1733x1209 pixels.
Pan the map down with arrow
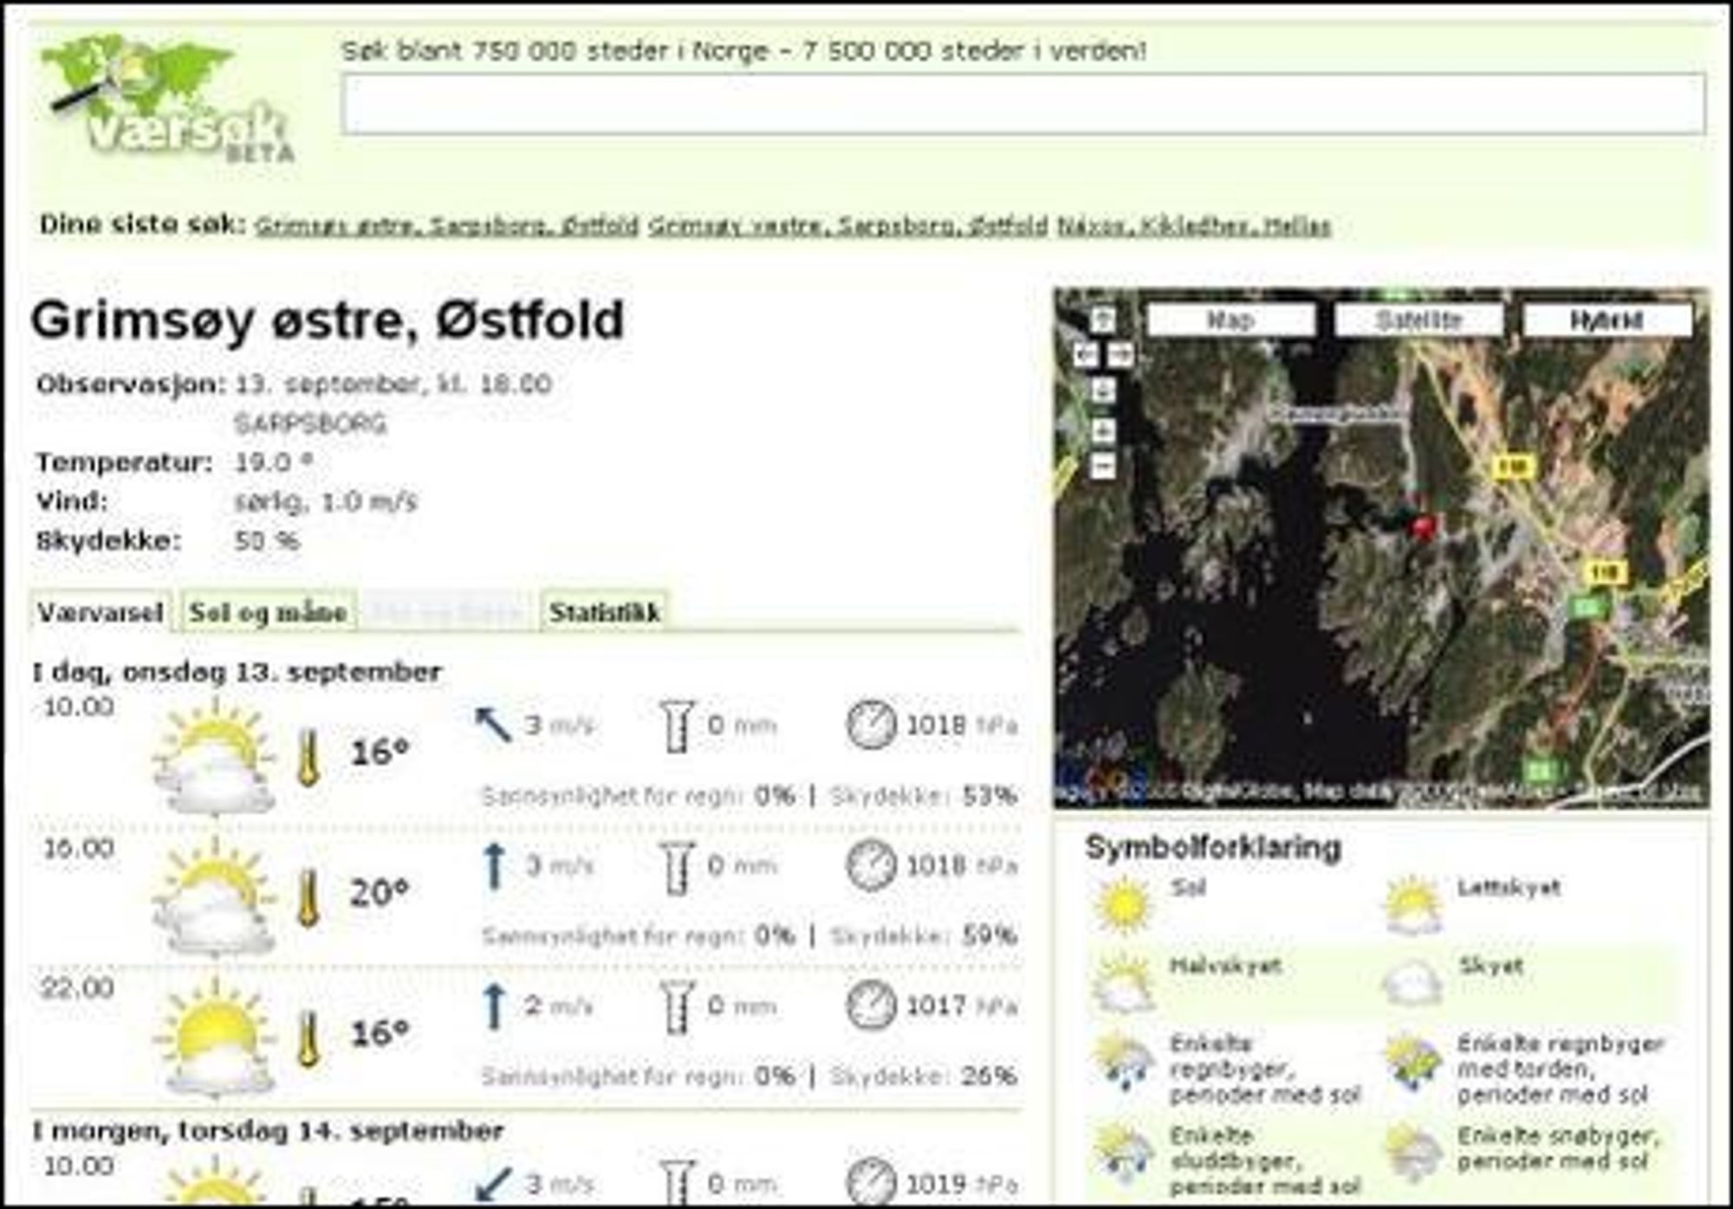click(x=1102, y=391)
